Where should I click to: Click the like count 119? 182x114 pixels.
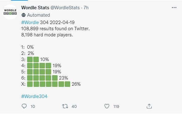[x=116, y=107]
